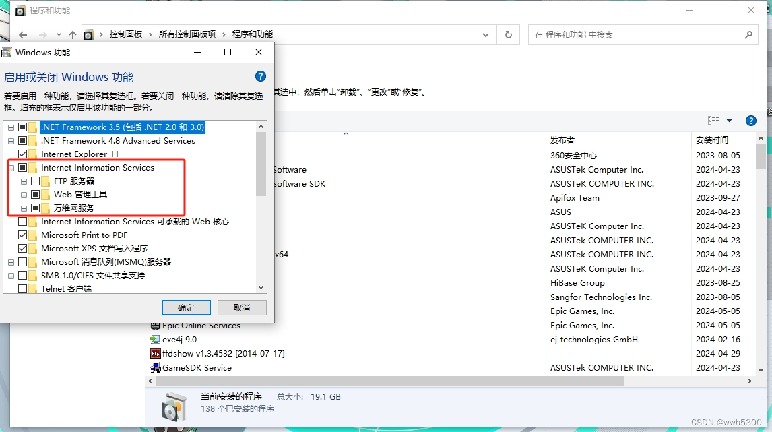Select Epic Online Services program icon
The height and width of the screenshot is (432, 772).
pyautogui.click(x=155, y=326)
